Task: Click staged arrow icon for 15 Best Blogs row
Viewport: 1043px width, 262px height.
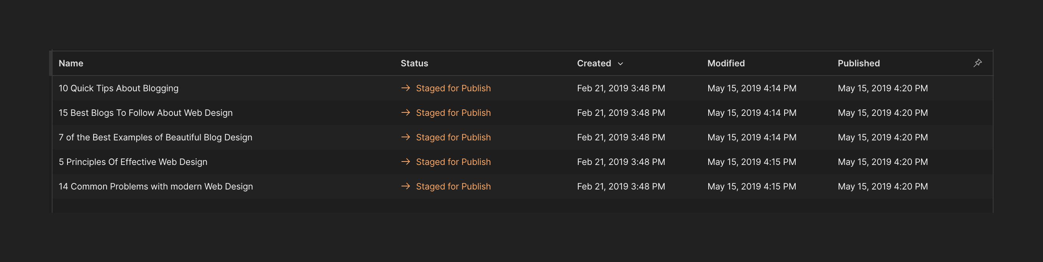Action: [405, 112]
